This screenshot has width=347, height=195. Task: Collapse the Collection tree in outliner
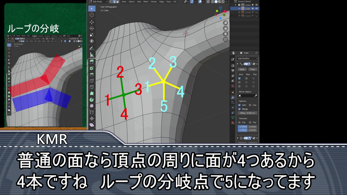click(x=236, y=5)
